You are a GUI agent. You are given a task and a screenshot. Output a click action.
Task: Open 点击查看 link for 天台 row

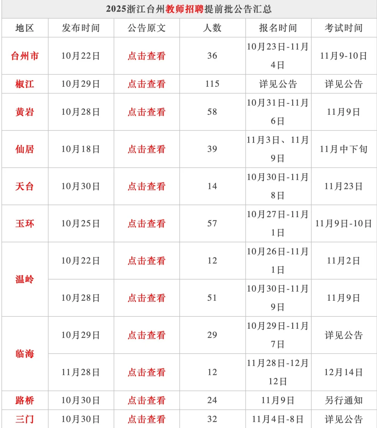147,186
